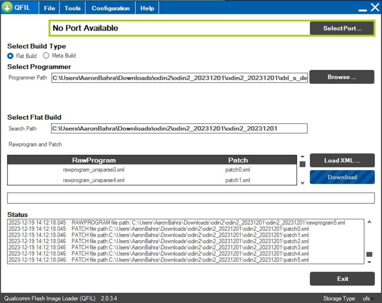Open the File menu
This screenshot has width=382, height=303.
click(49, 8)
